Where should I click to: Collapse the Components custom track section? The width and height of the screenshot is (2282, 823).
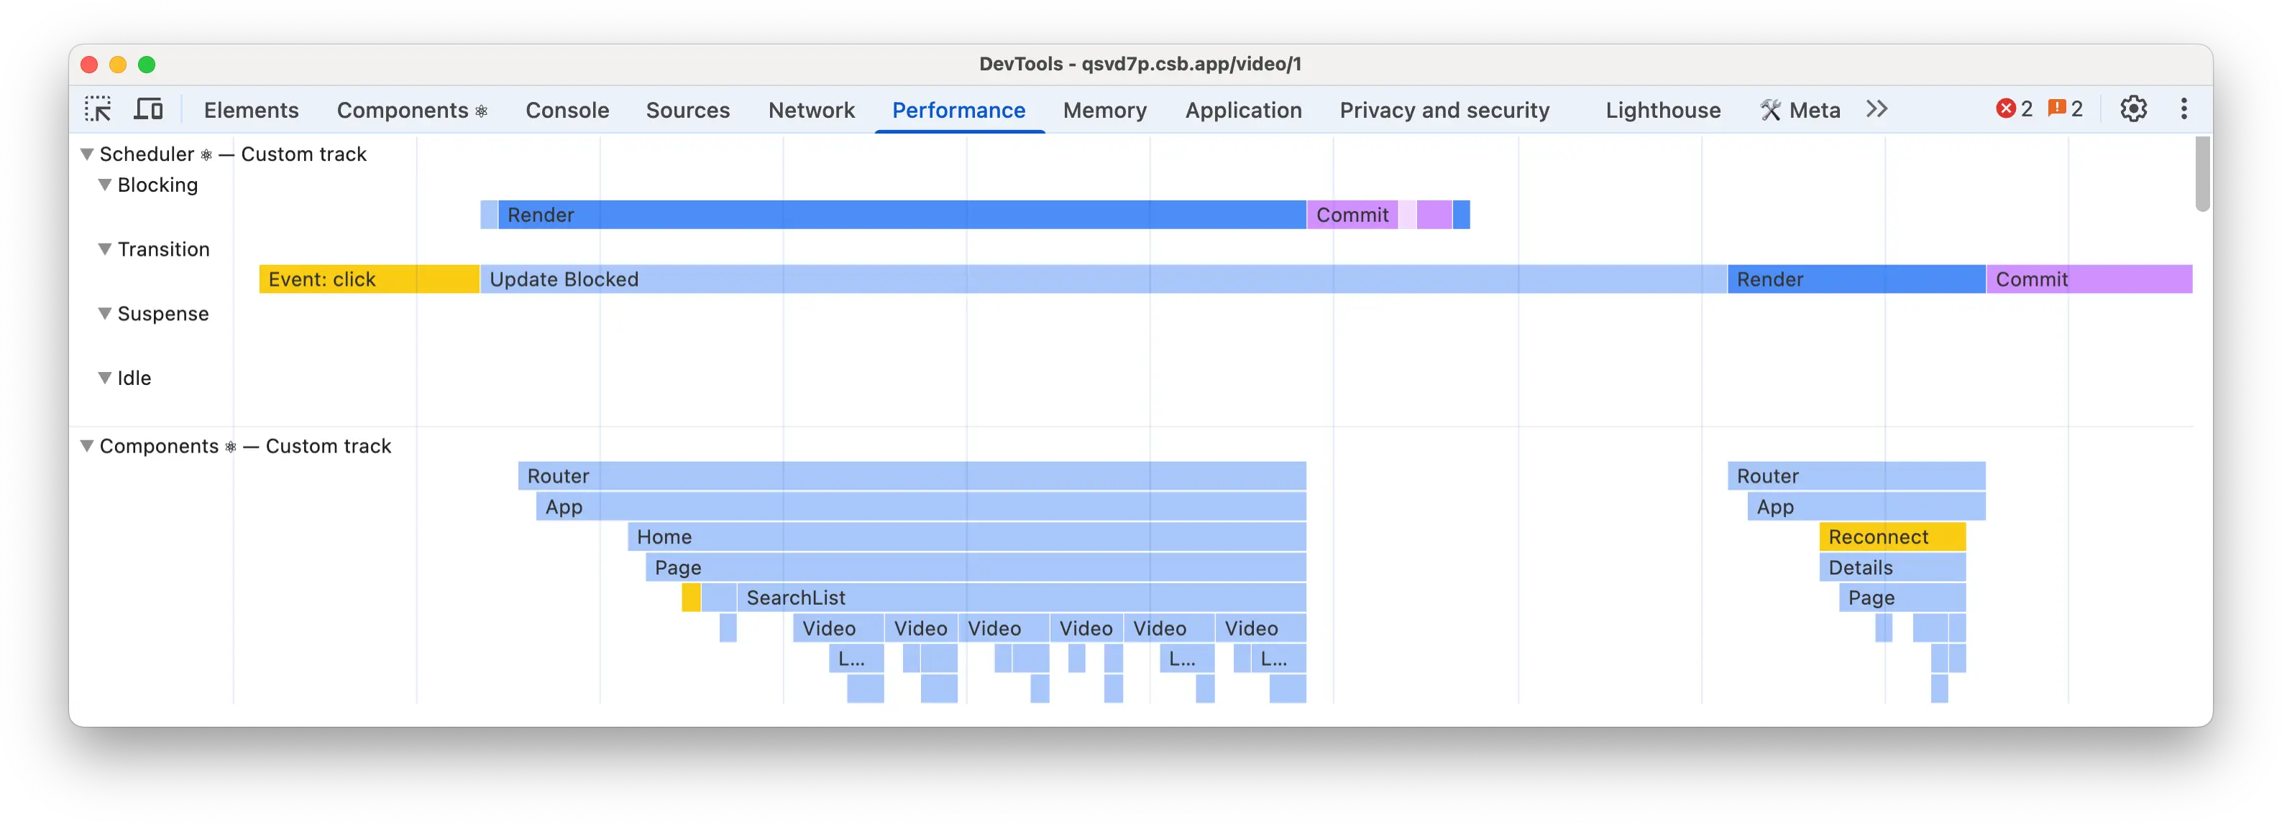[x=86, y=445]
